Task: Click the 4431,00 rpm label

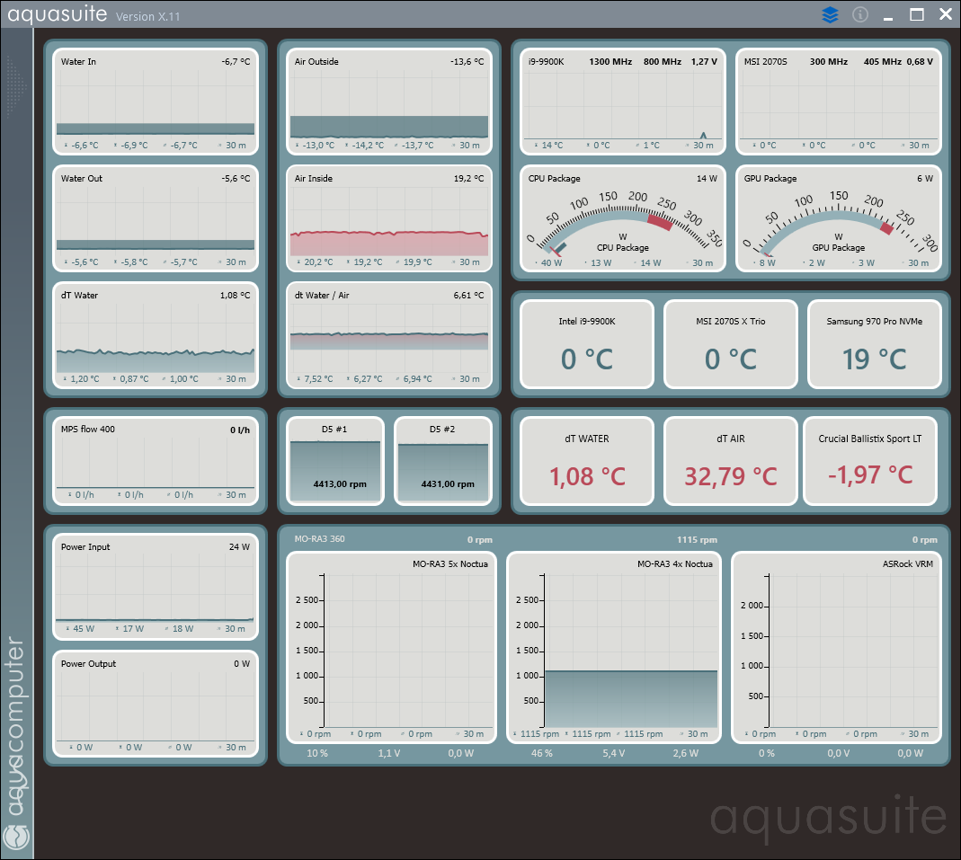Action: coord(448,483)
